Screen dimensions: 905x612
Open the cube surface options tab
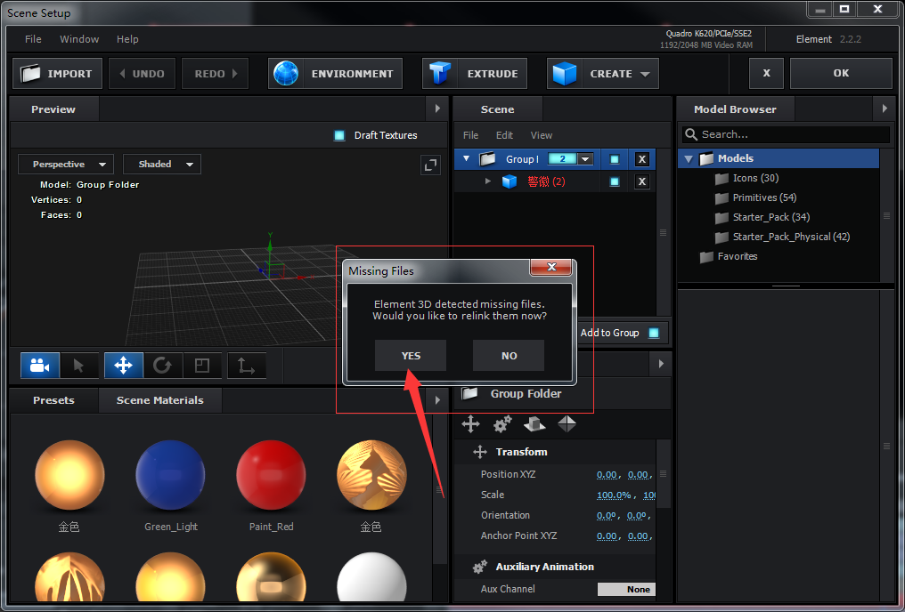click(x=534, y=424)
